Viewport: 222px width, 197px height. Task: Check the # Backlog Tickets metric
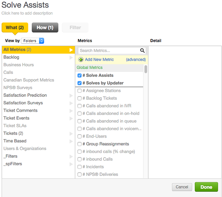click(80, 98)
